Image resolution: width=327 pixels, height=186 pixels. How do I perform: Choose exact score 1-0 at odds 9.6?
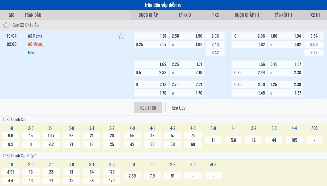pyautogui.click(x=11, y=136)
